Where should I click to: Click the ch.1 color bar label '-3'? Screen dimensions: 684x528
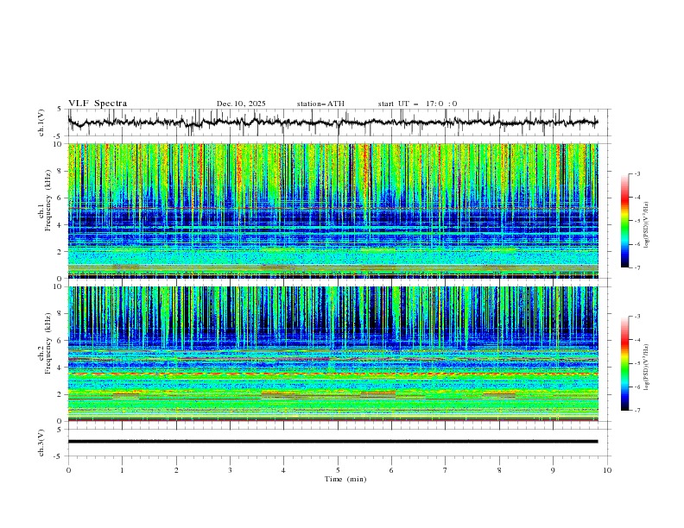pyautogui.click(x=637, y=173)
